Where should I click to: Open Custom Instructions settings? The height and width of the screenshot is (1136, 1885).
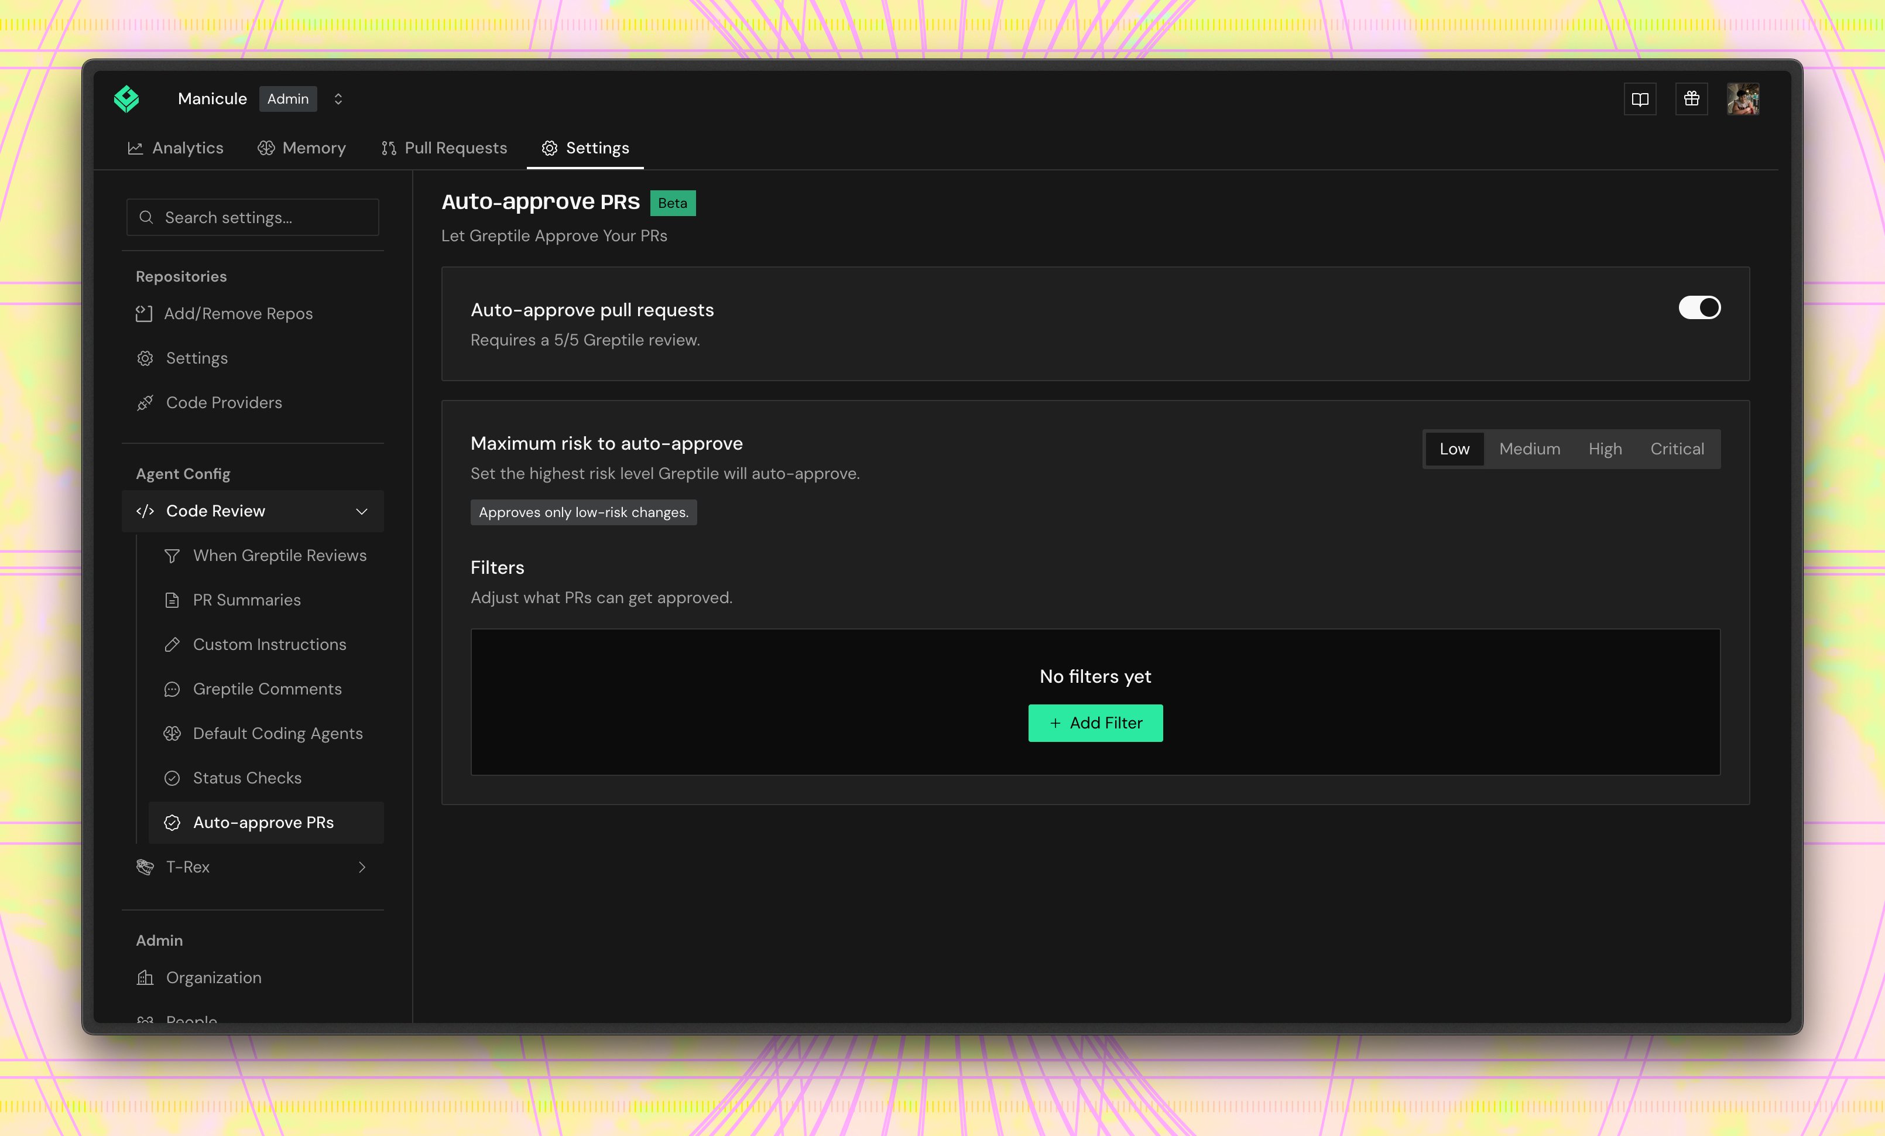click(266, 644)
